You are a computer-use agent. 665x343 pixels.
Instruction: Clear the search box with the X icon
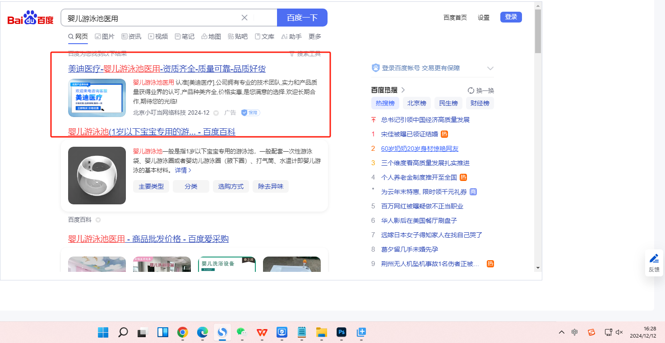coord(245,18)
